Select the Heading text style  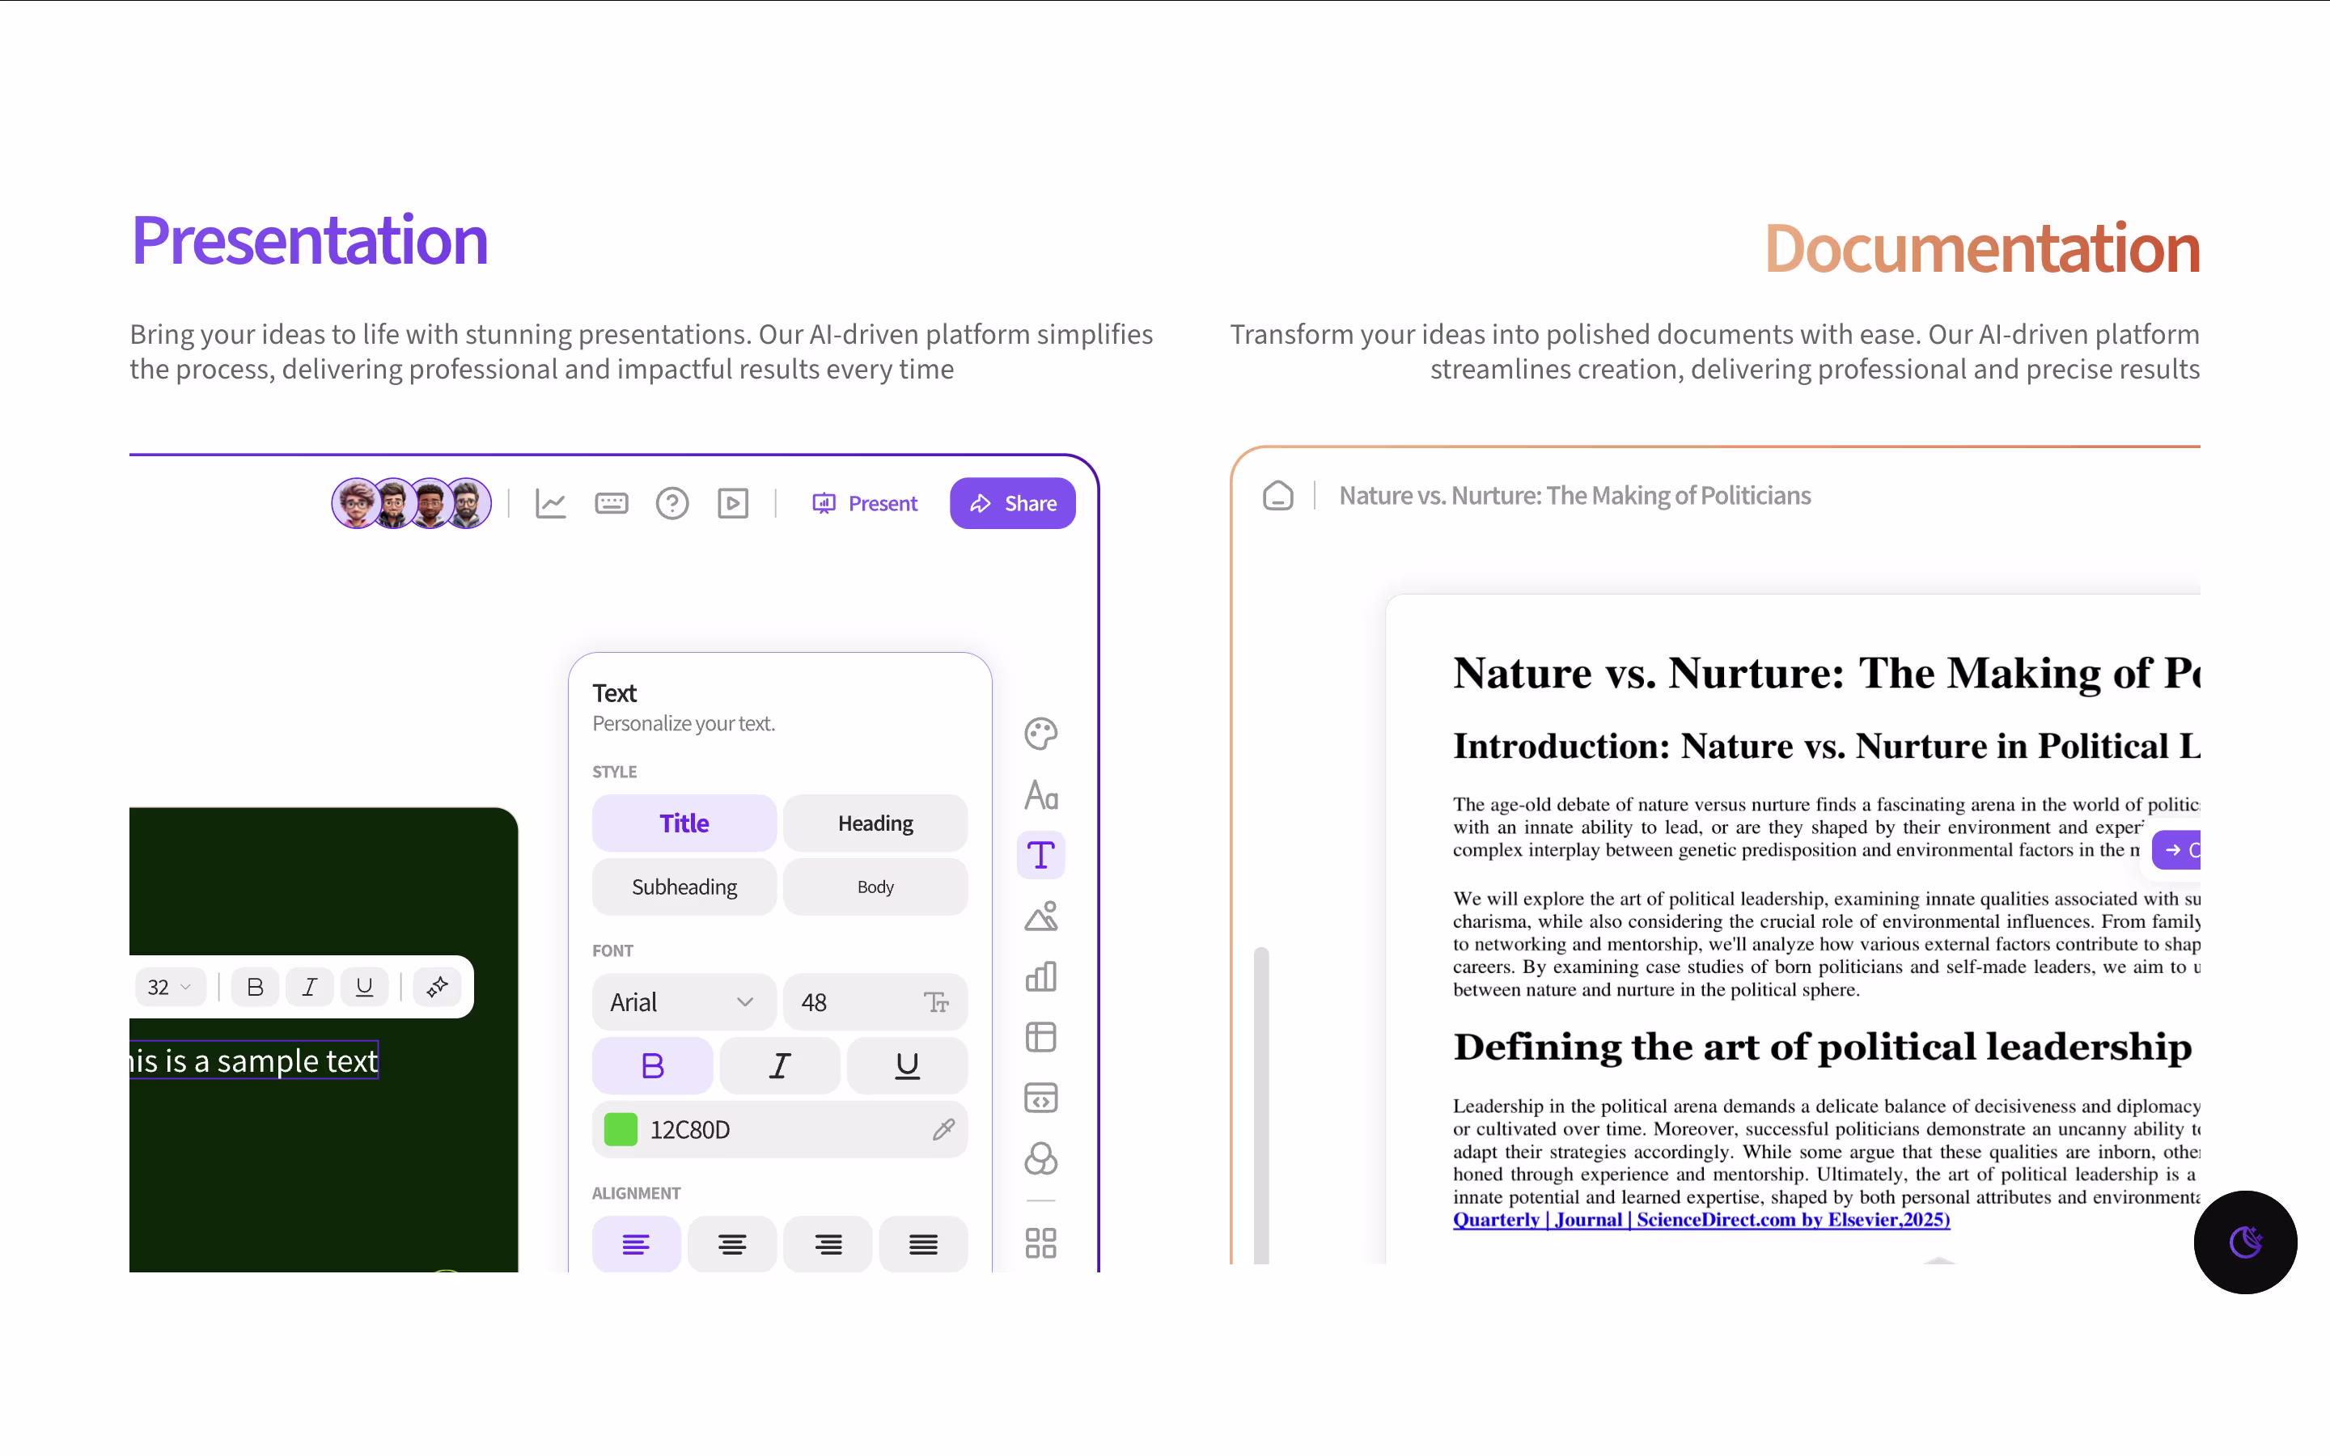[875, 823]
